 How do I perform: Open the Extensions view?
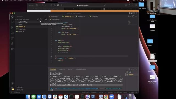point(12,38)
